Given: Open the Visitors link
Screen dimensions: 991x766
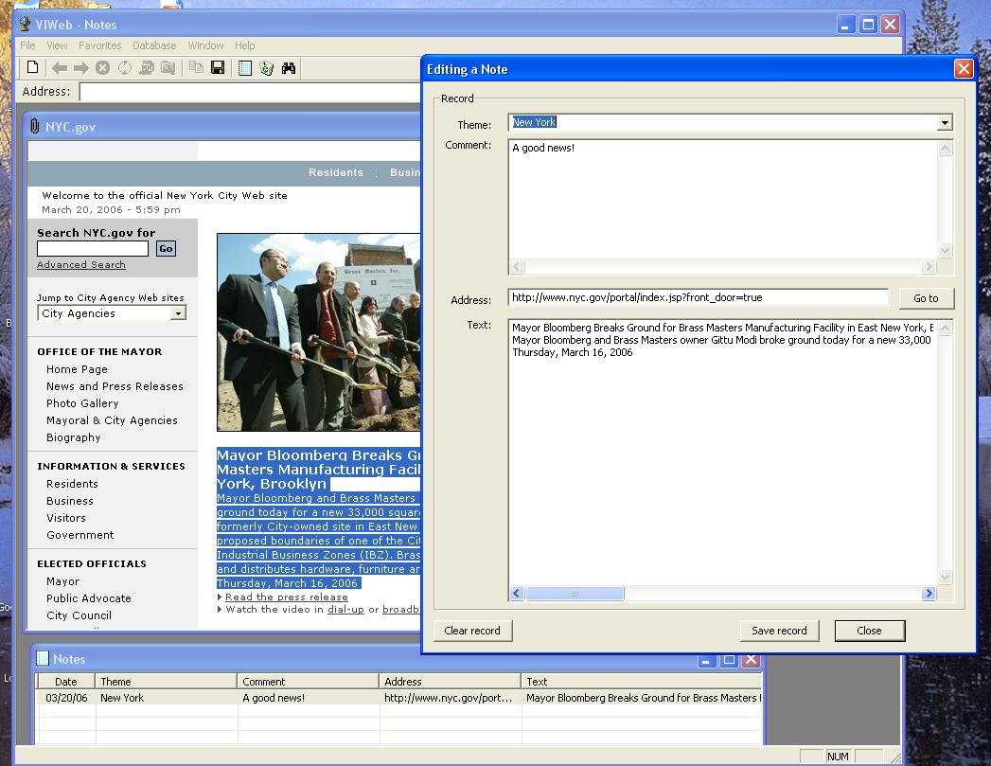Looking at the screenshot, I should pos(65,518).
